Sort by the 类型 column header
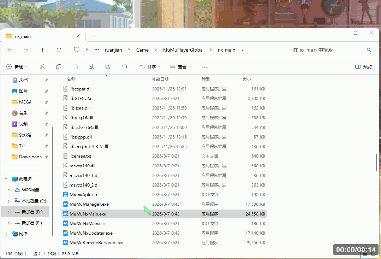This screenshot has height=259, width=381. point(206,79)
